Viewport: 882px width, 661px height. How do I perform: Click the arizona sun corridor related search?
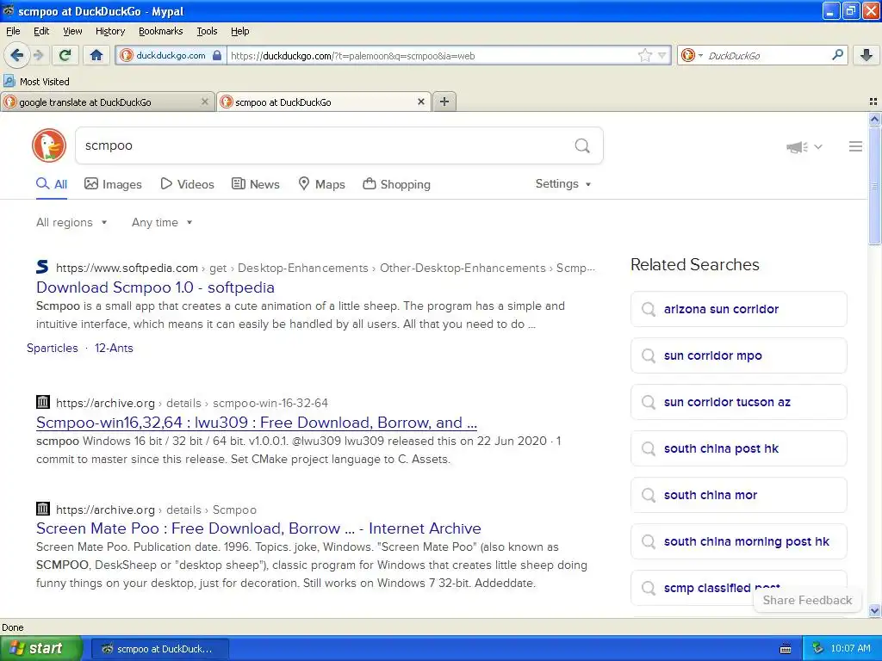click(738, 309)
